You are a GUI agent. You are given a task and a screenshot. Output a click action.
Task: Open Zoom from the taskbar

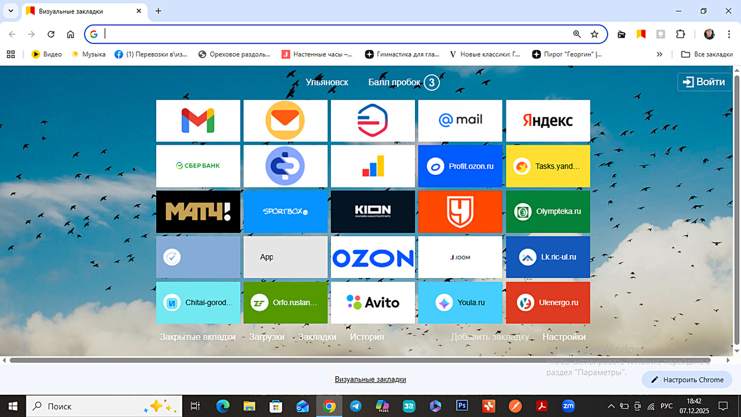point(568,406)
